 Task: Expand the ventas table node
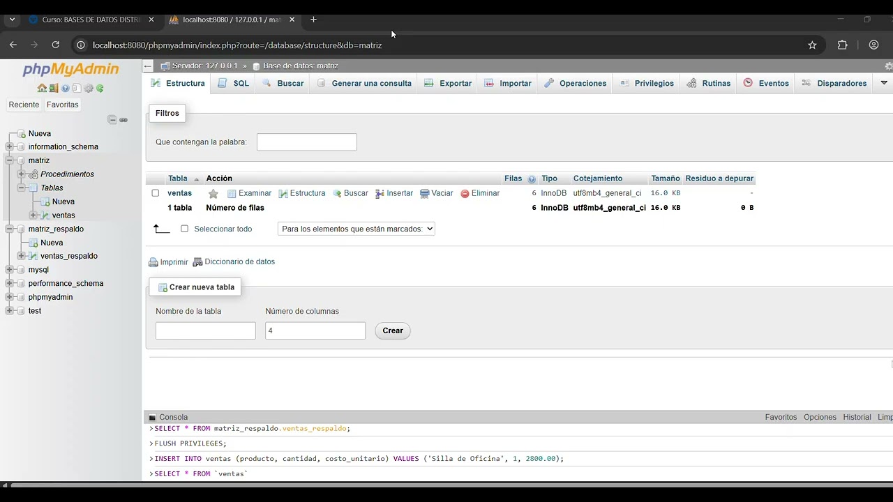tap(33, 215)
